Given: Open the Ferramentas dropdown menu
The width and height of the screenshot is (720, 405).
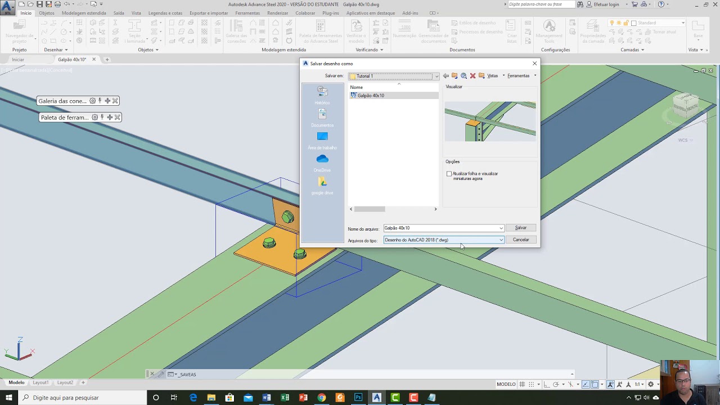Looking at the screenshot, I should [521, 76].
